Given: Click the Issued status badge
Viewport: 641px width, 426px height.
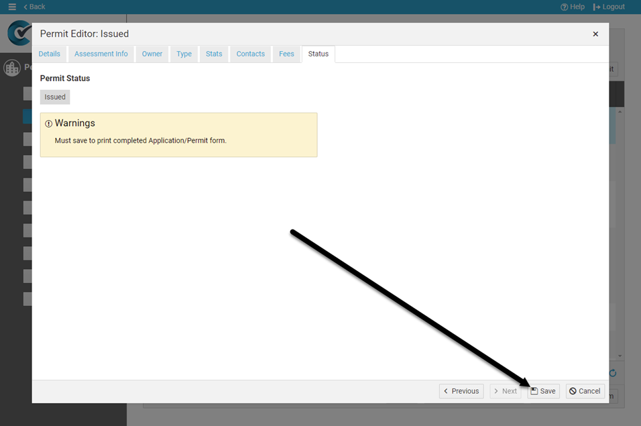Looking at the screenshot, I should pos(54,97).
